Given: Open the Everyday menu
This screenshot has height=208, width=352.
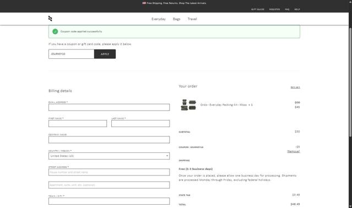Looking at the screenshot, I should [159, 19].
